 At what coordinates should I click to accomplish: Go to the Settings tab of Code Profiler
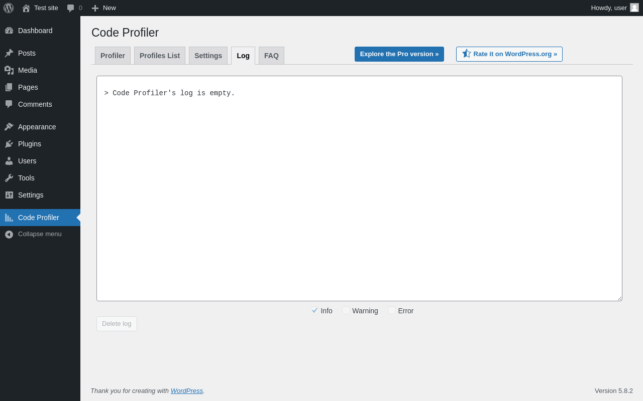208,56
